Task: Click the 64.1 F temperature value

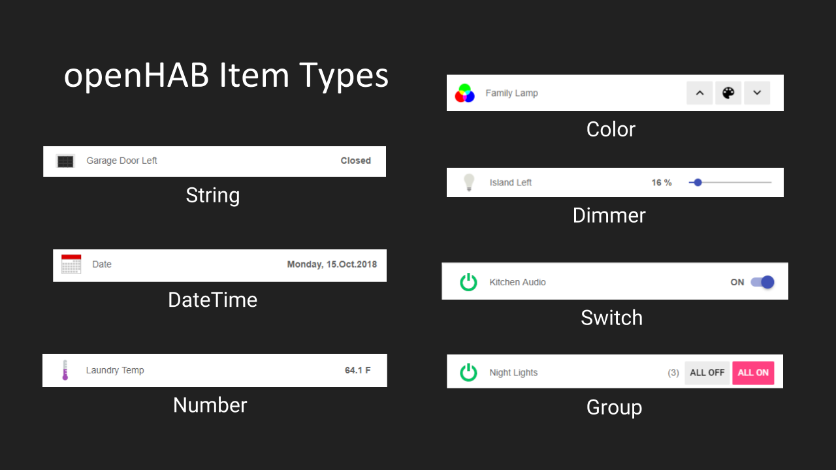Action: click(357, 370)
